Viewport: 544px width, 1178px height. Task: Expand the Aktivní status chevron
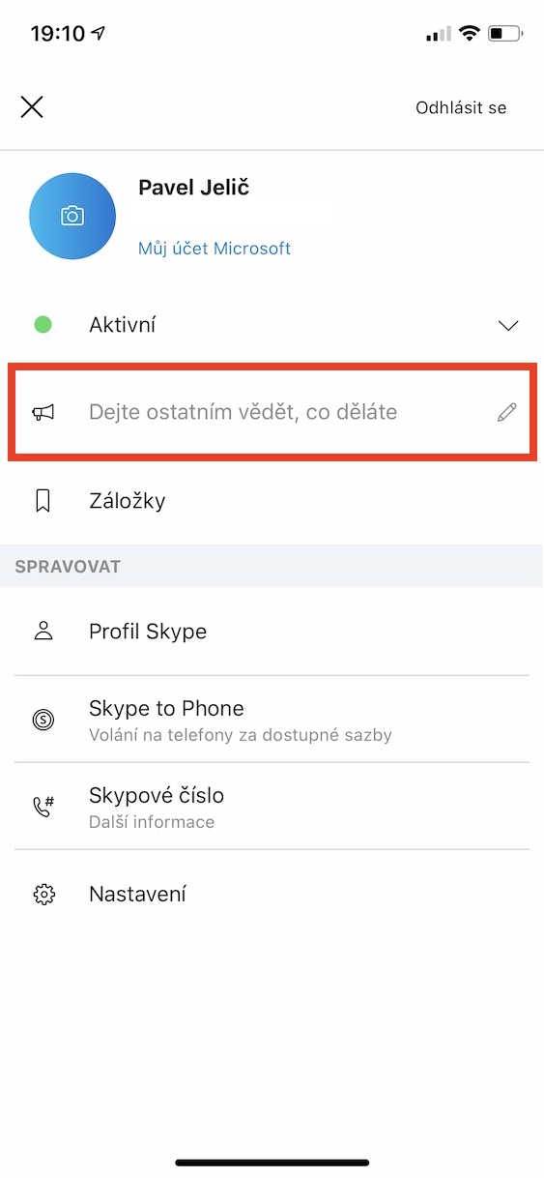point(508,326)
